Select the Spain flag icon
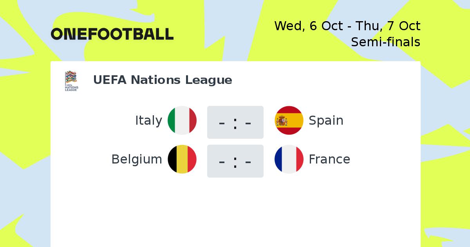Viewport: 470px width, 247px height. pos(289,120)
